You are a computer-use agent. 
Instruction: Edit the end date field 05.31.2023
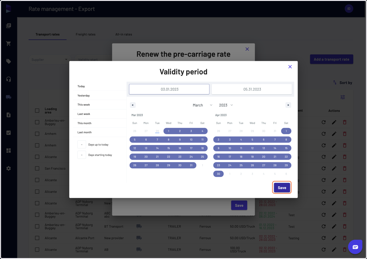pyautogui.click(x=252, y=89)
